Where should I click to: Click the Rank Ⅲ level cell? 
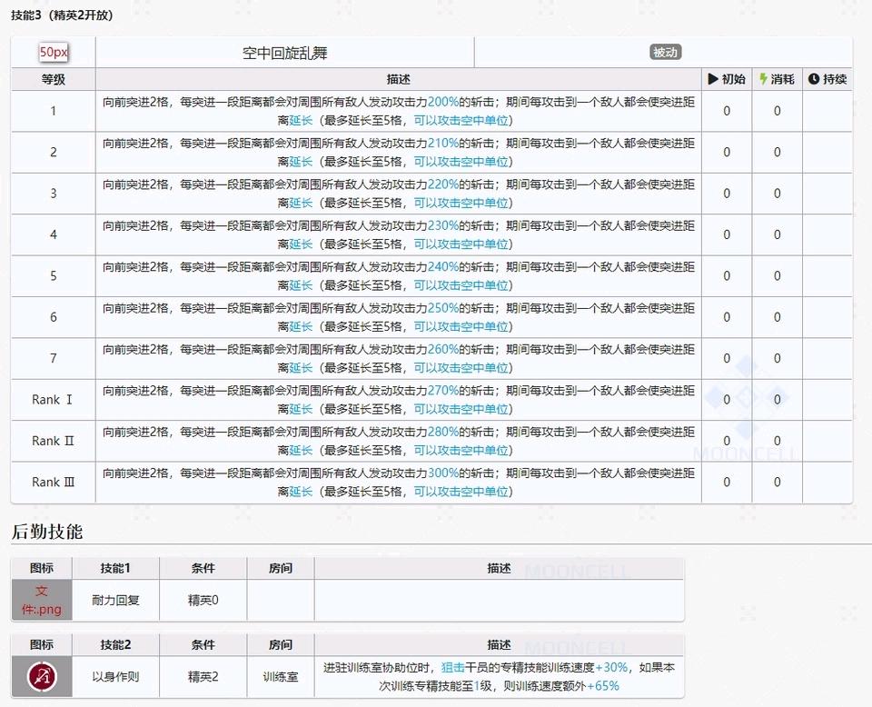(x=54, y=483)
